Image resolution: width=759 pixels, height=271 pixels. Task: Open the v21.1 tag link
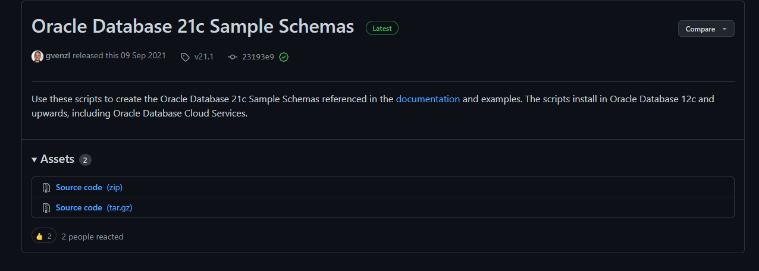(203, 57)
